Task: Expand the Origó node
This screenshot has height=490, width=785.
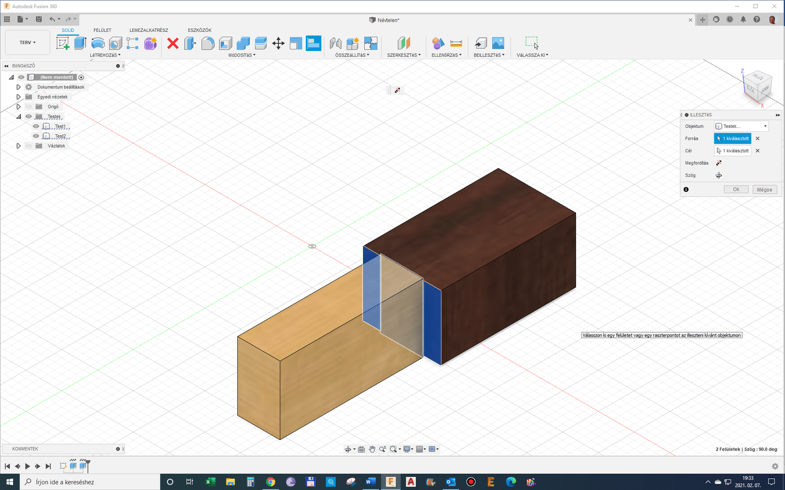Action: (19, 107)
